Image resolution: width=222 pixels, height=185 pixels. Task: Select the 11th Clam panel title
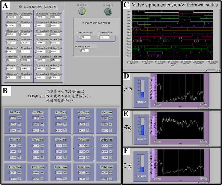pyautogui.click(x=15, y=167)
